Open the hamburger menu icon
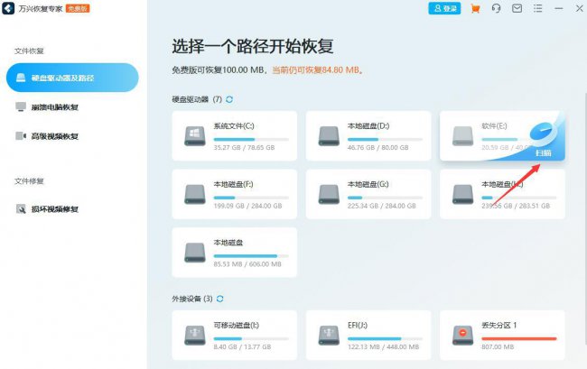The width and height of the screenshot is (587, 369). 538,8
